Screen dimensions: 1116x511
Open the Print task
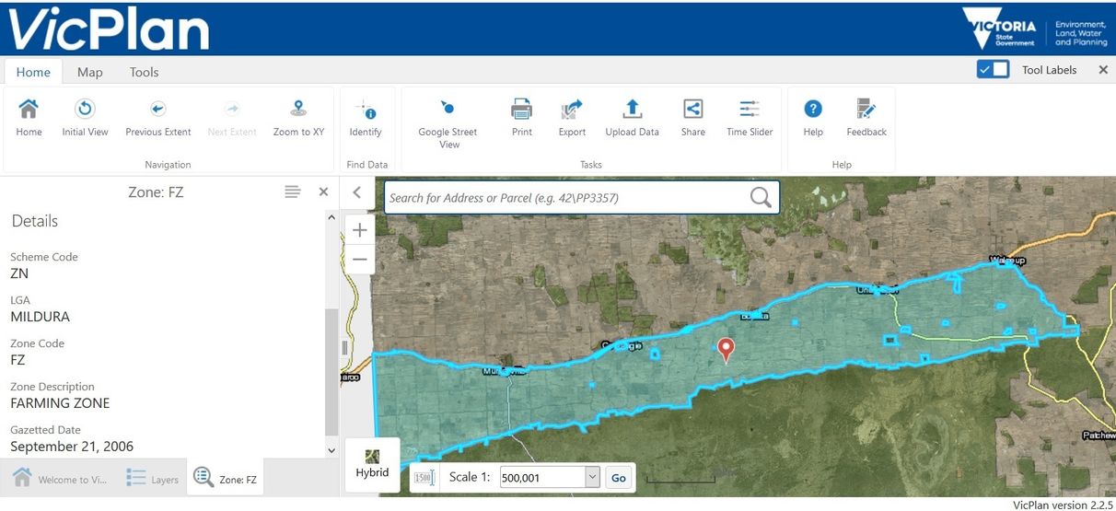tap(521, 110)
